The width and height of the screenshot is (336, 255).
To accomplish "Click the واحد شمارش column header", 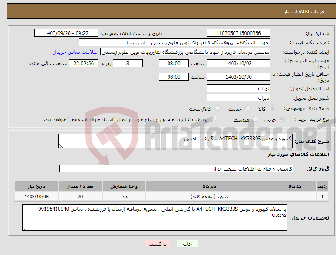I will tap(124, 186).
